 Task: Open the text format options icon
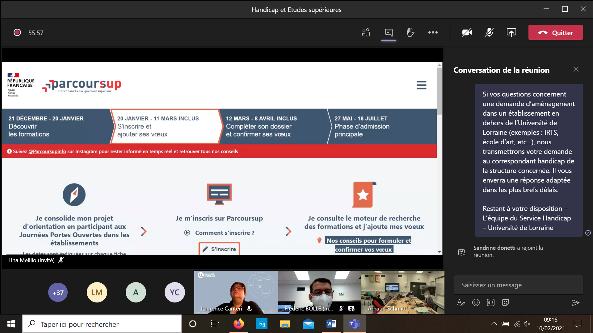(461, 303)
